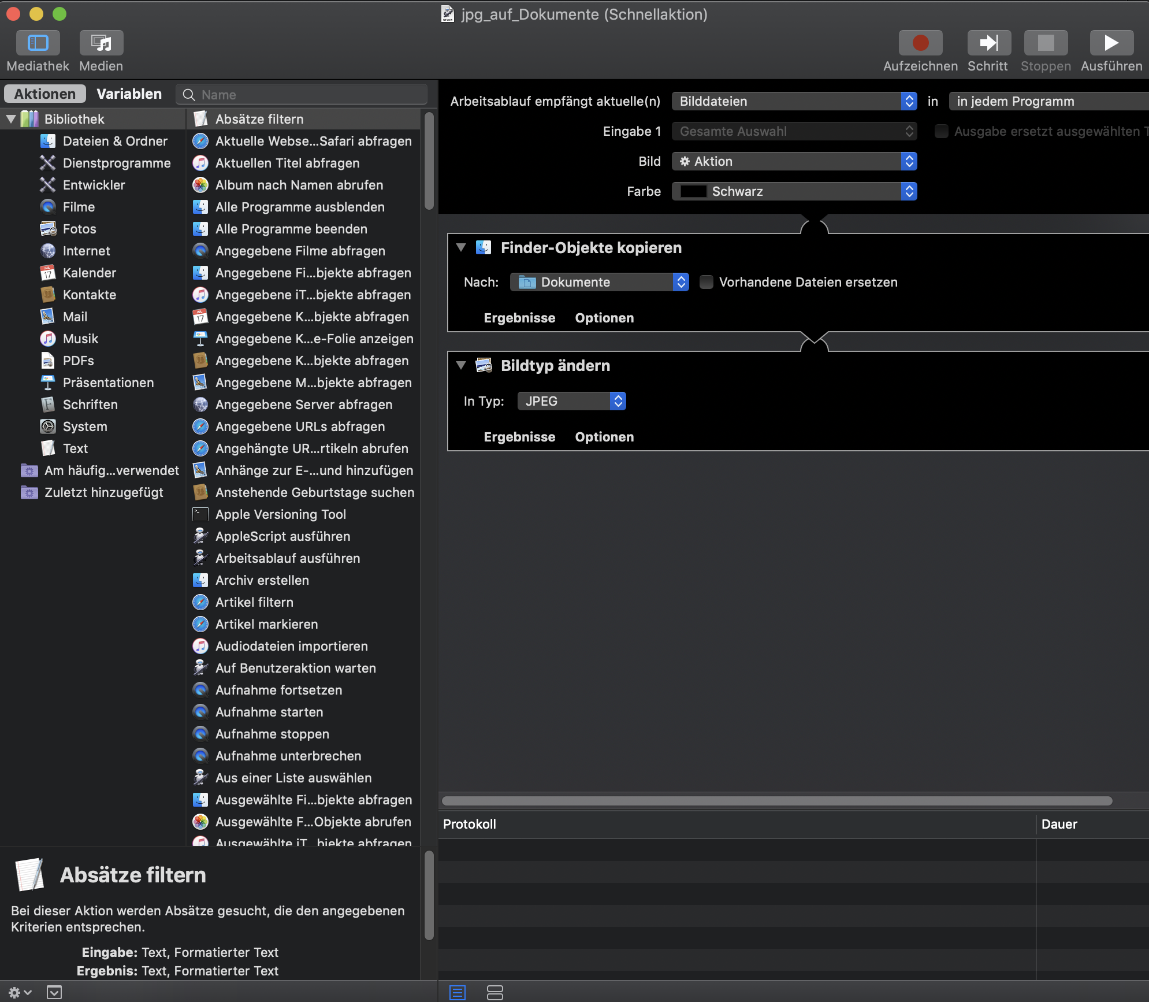Click Ergebnisse under Bildtyp ändern
This screenshot has width=1149, height=1002.
pos(519,437)
